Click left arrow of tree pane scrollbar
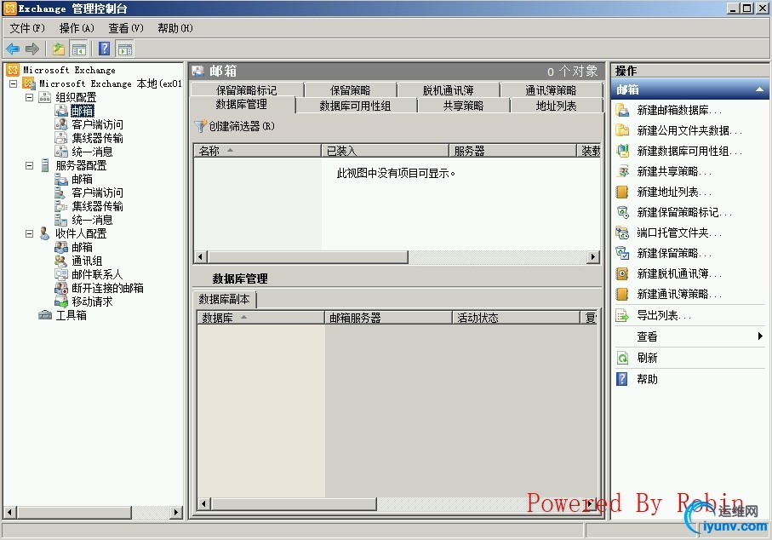 point(10,513)
